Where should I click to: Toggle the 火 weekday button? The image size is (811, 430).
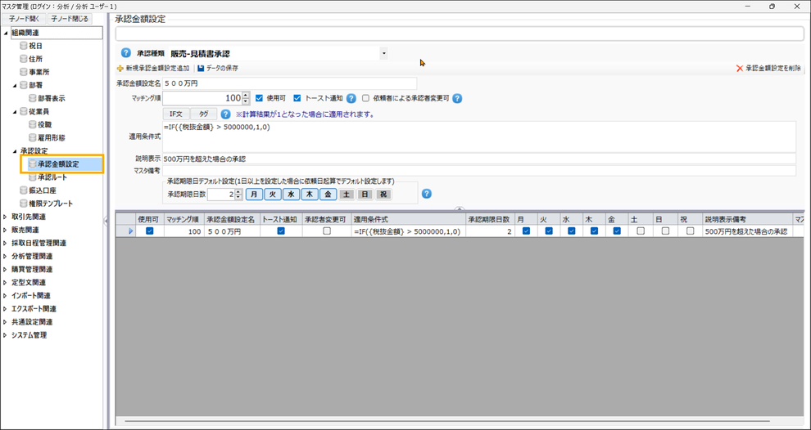coord(273,195)
